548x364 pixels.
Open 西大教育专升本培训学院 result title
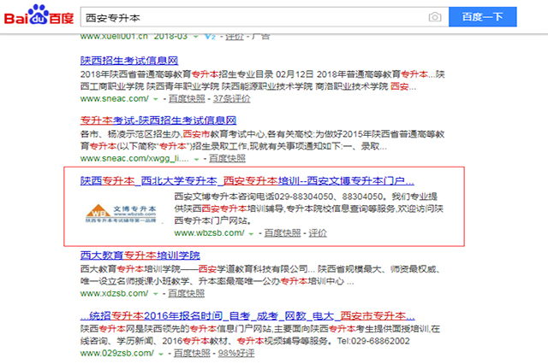click(140, 255)
